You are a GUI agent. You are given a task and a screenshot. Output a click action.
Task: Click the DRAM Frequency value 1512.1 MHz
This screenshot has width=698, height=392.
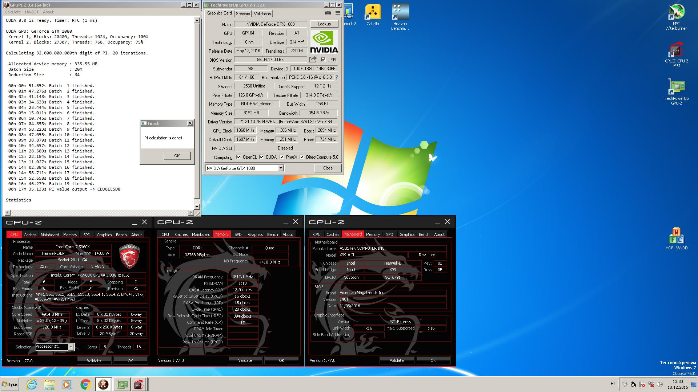pyautogui.click(x=243, y=277)
